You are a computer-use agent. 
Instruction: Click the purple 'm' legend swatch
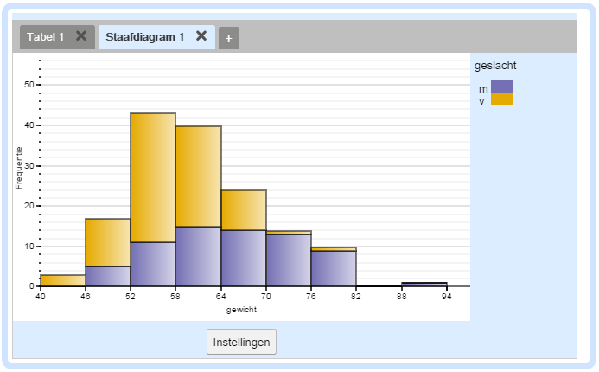click(x=501, y=87)
